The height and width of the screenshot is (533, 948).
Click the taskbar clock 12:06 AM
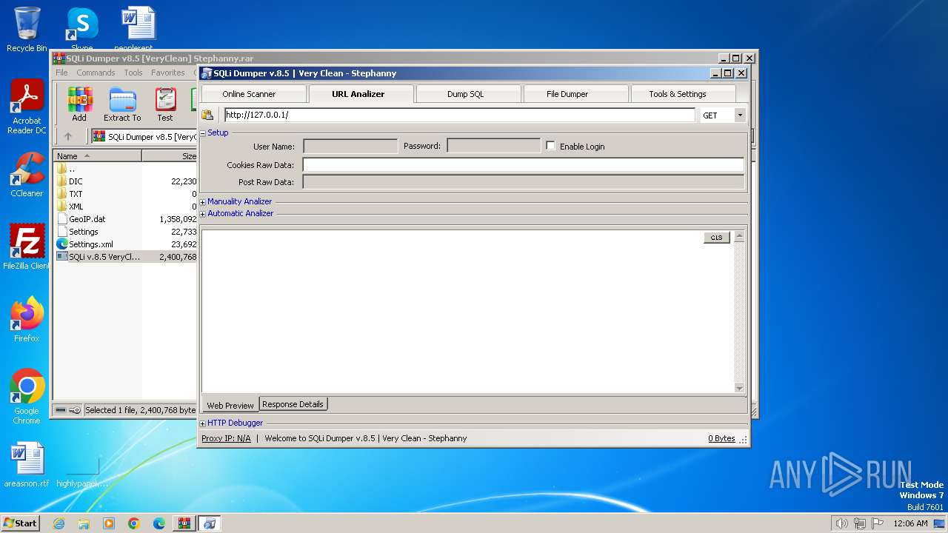click(910, 523)
